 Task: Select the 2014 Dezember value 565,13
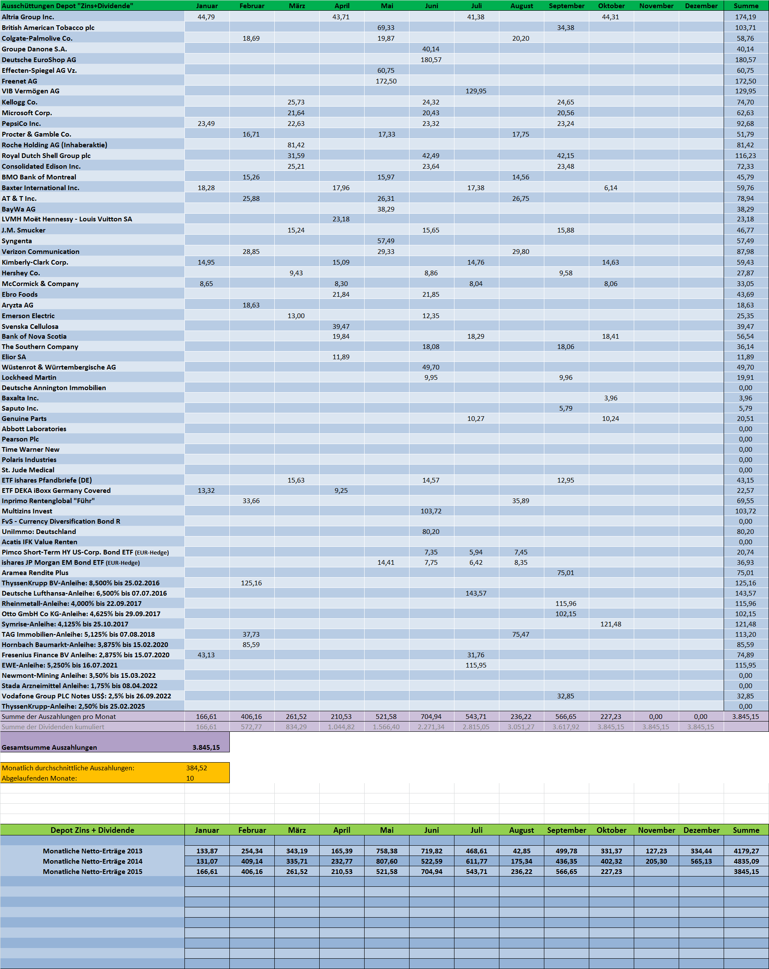[701, 862]
